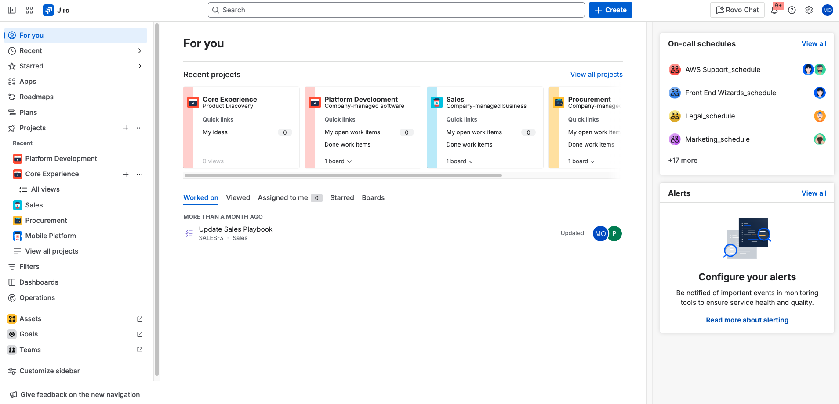
Task: Expand the 1 board dropdown on Platform Development
Action: pyautogui.click(x=338, y=161)
